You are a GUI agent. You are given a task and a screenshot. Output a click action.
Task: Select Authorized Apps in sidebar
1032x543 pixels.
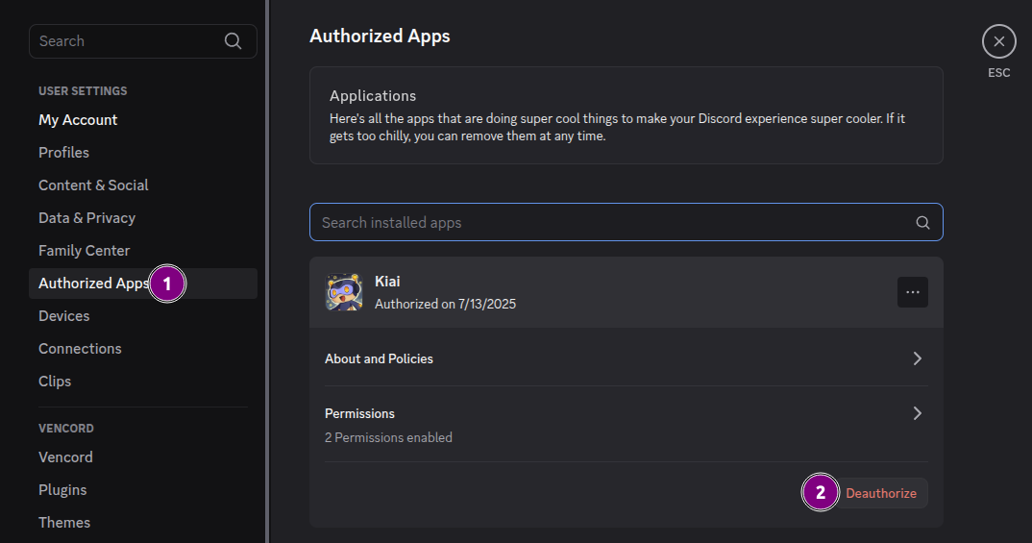click(143, 284)
